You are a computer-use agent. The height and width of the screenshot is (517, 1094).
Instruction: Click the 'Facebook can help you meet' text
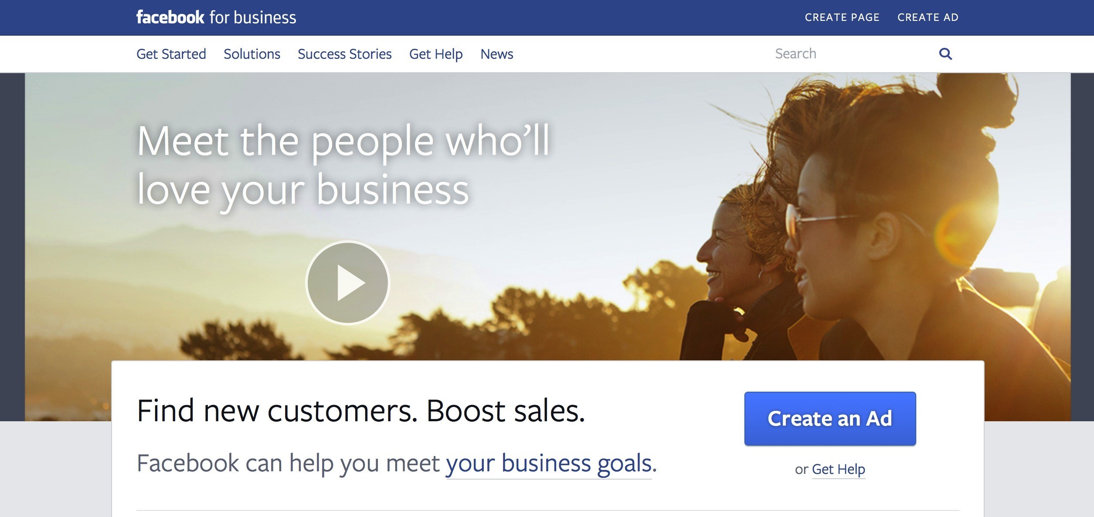tap(288, 463)
